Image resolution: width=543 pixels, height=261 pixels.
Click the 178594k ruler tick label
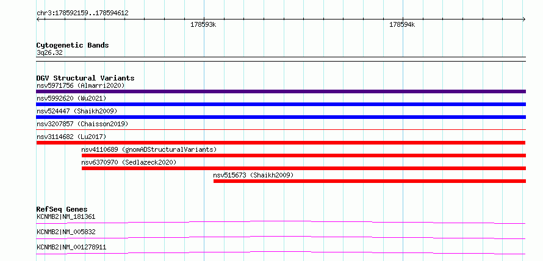tap(402, 25)
